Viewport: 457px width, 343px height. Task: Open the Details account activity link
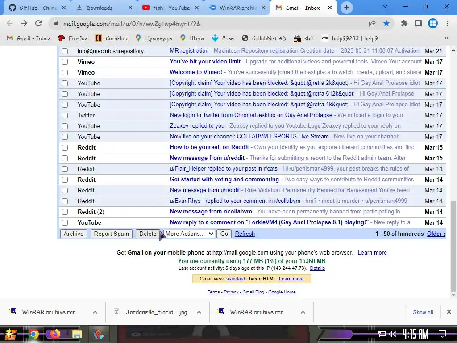click(x=317, y=268)
